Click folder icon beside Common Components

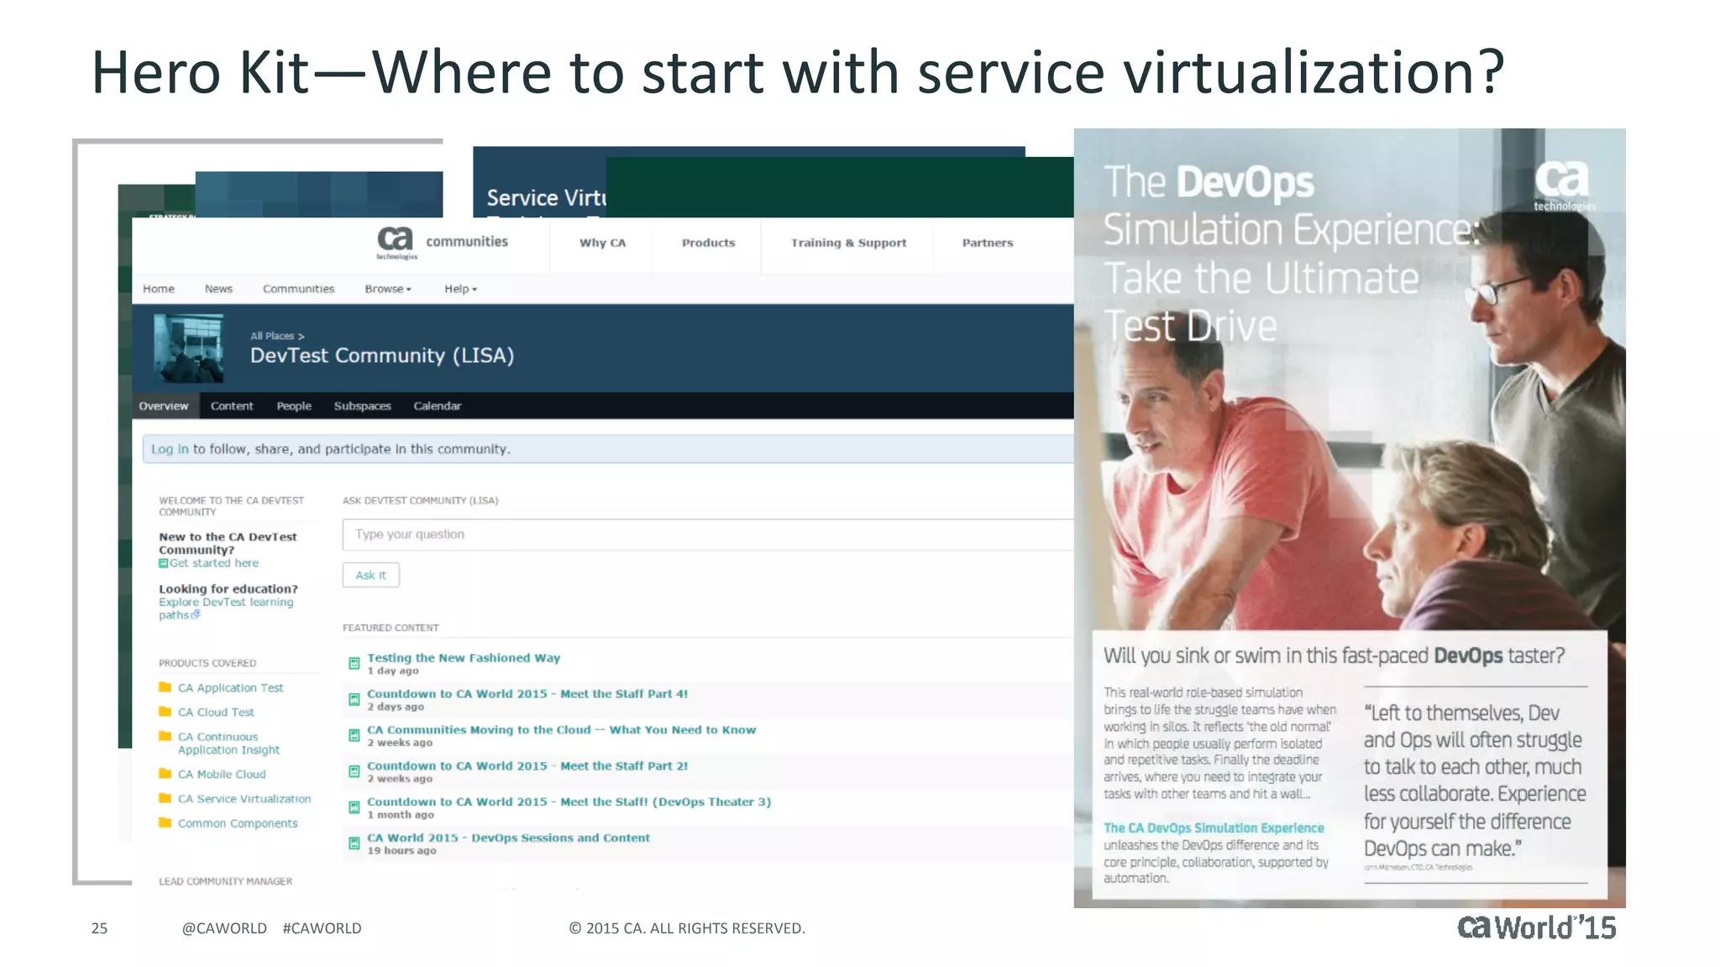click(165, 823)
